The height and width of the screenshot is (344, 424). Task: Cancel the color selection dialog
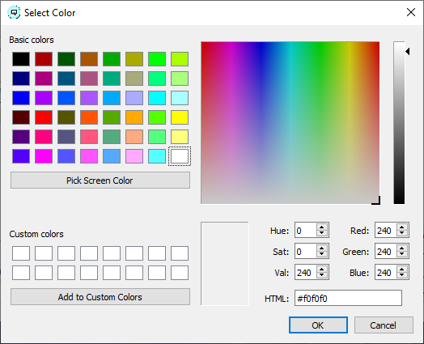[x=384, y=325]
